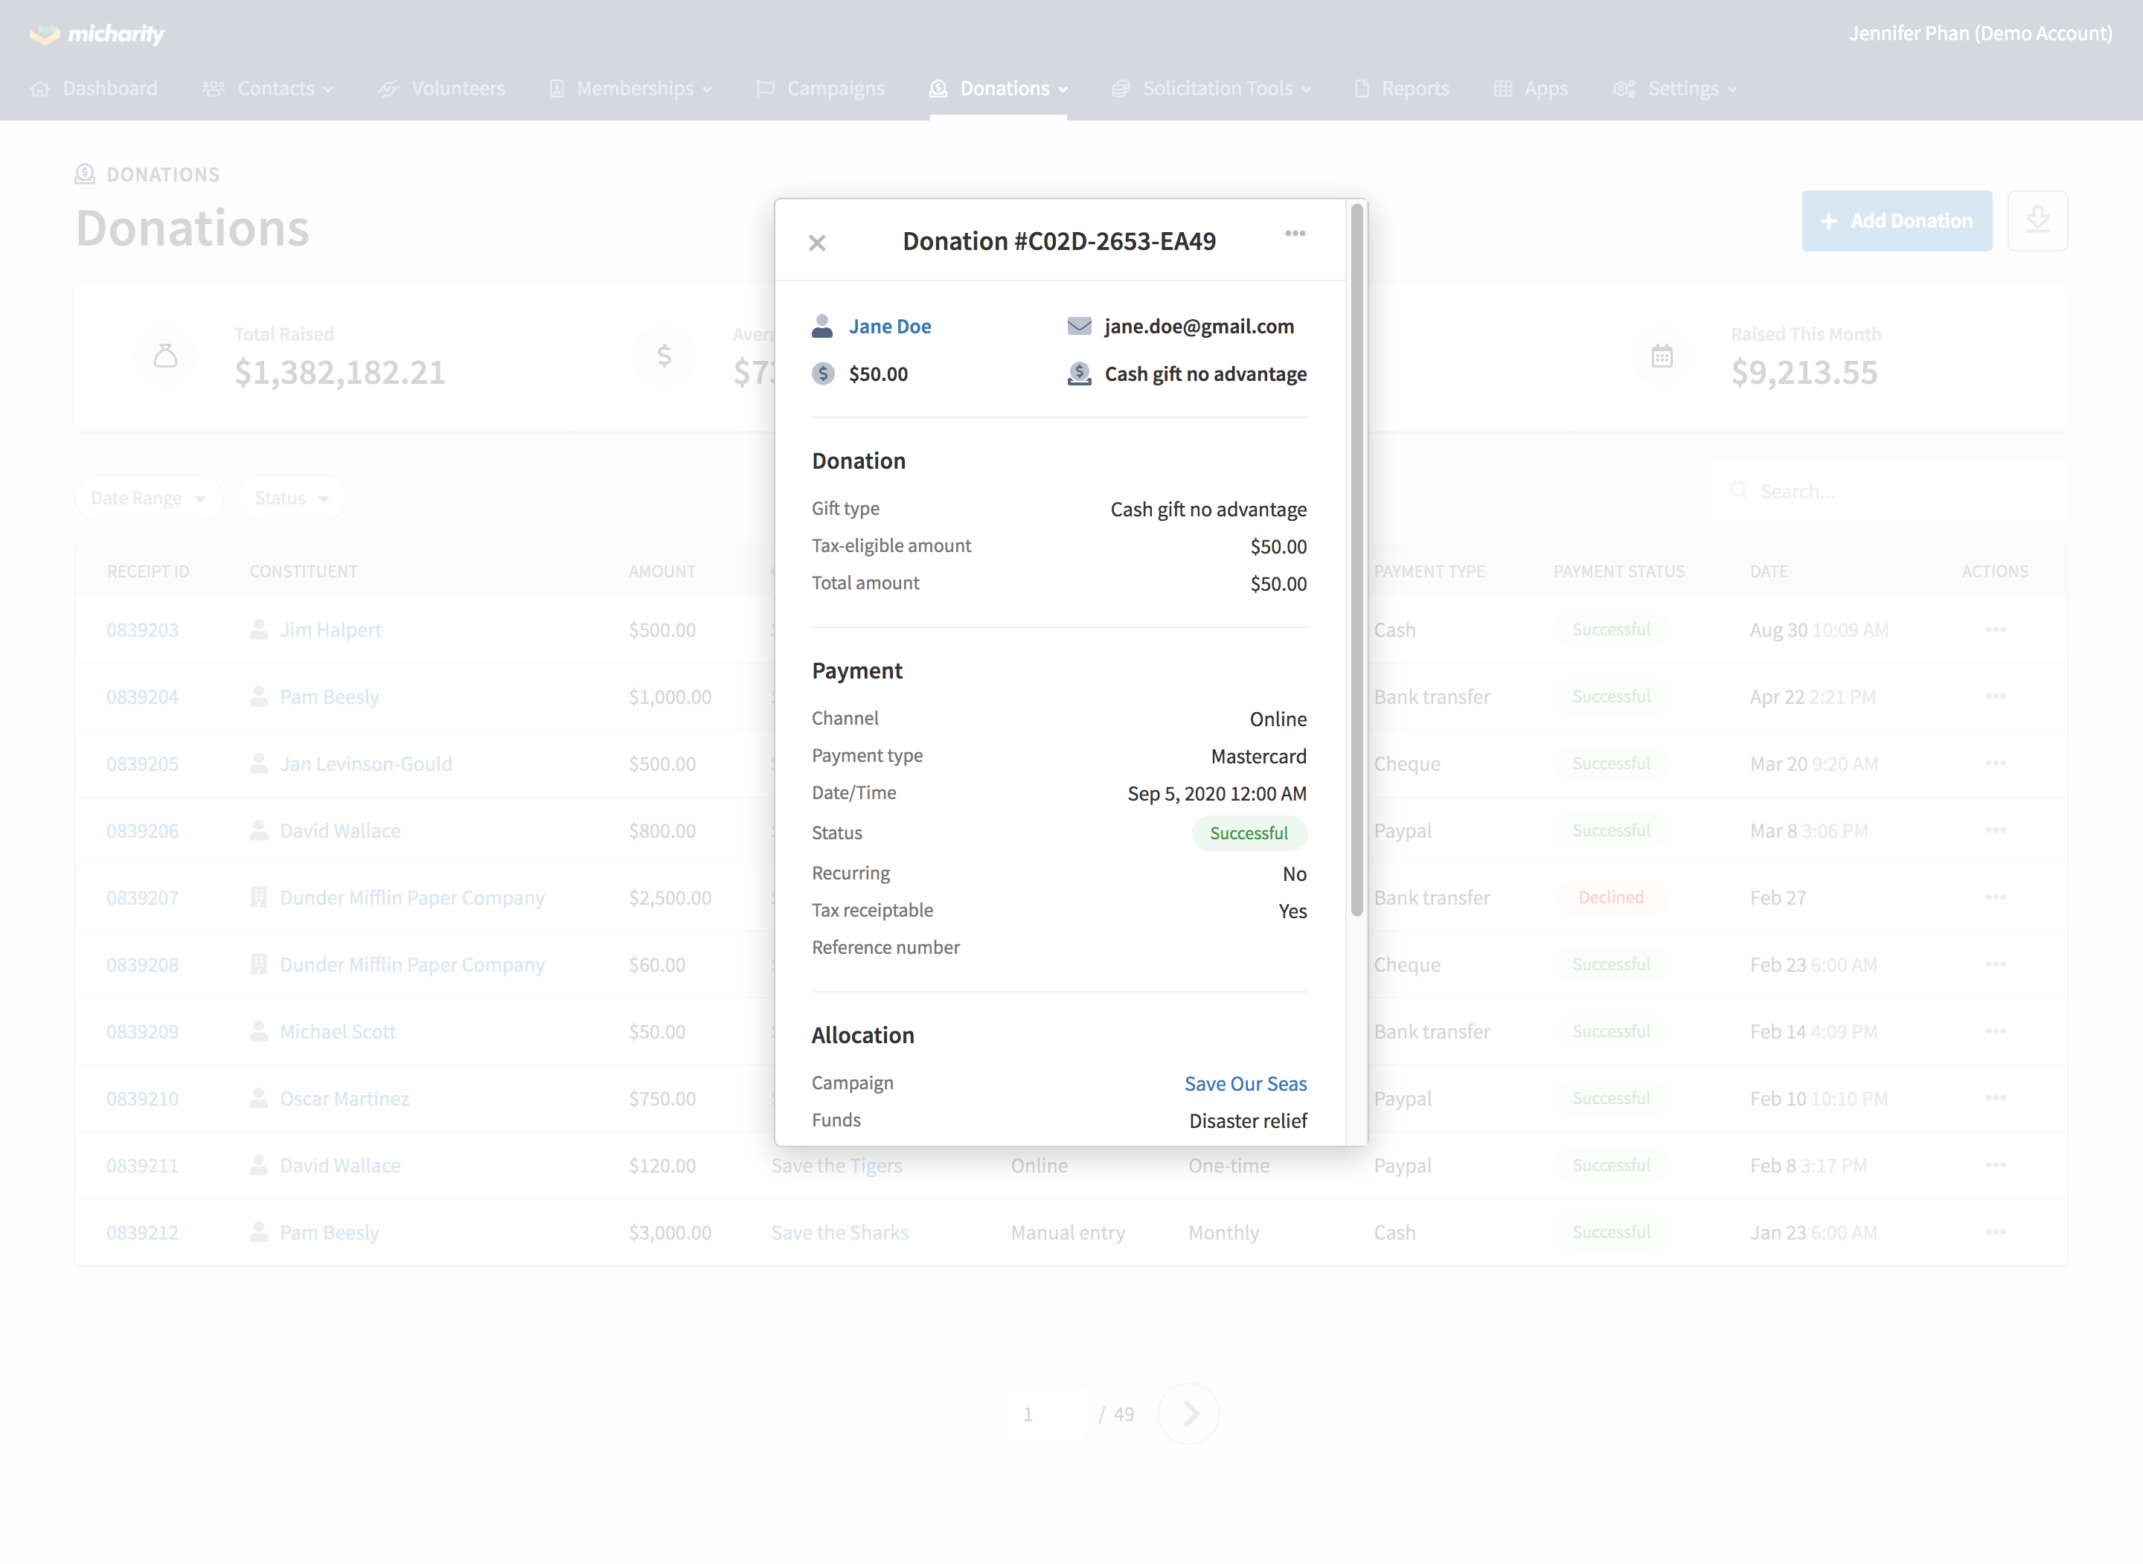Open Michael Scott constituent link
Image resolution: width=2143 pixels, height=1564 pixels.
[338, 1032]
